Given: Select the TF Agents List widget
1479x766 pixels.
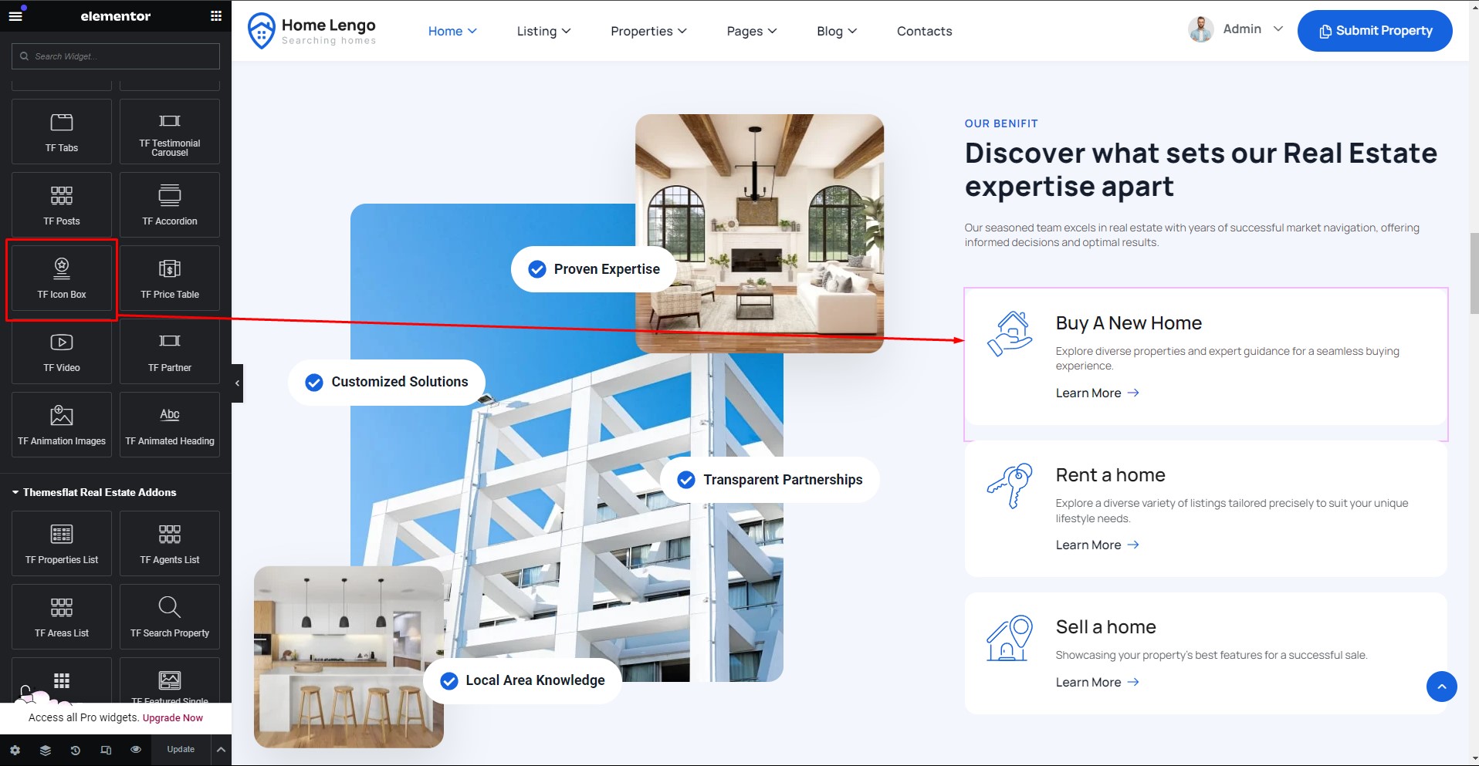Looking at the screenshot, I should coord(170,543).
